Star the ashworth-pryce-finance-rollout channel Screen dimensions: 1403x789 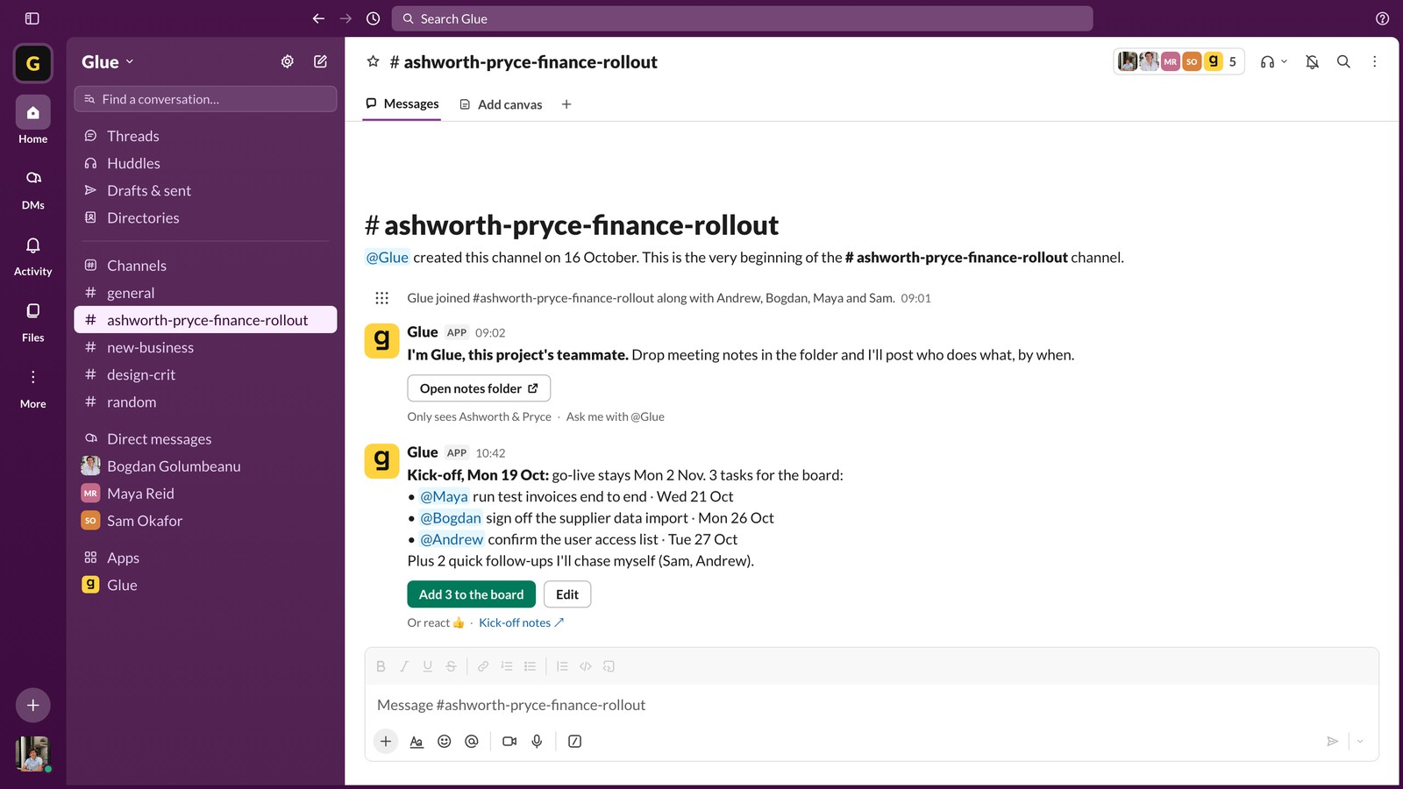(x=373, y=61)
